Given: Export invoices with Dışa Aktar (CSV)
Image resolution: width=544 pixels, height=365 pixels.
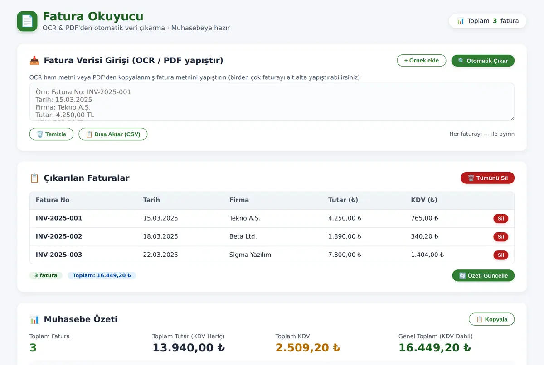Looking at the screenshot, I should point(113,134).
